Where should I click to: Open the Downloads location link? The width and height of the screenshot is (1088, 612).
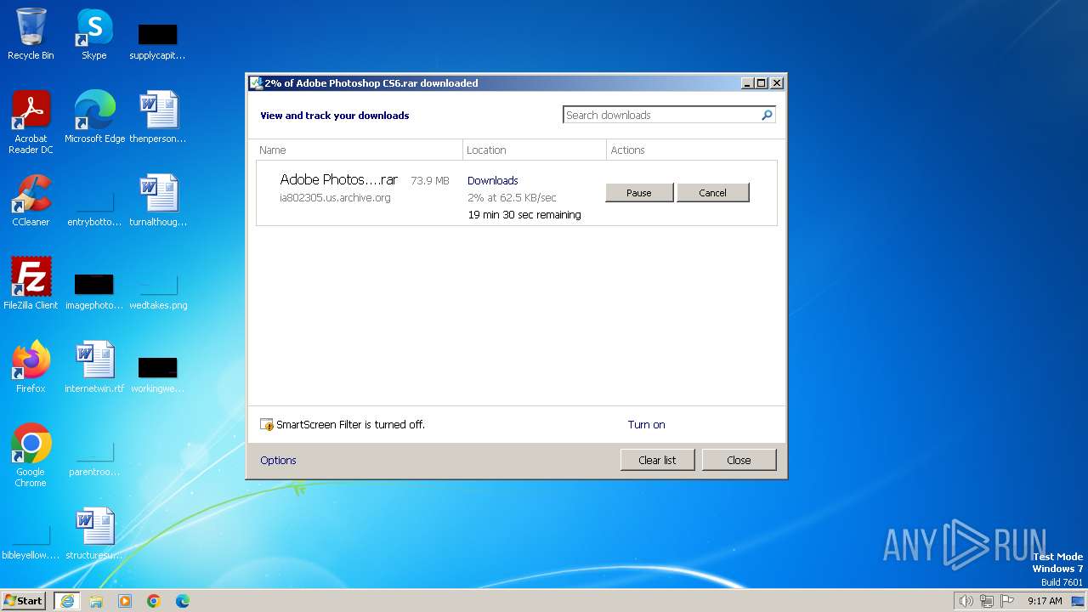click(492, 180)
